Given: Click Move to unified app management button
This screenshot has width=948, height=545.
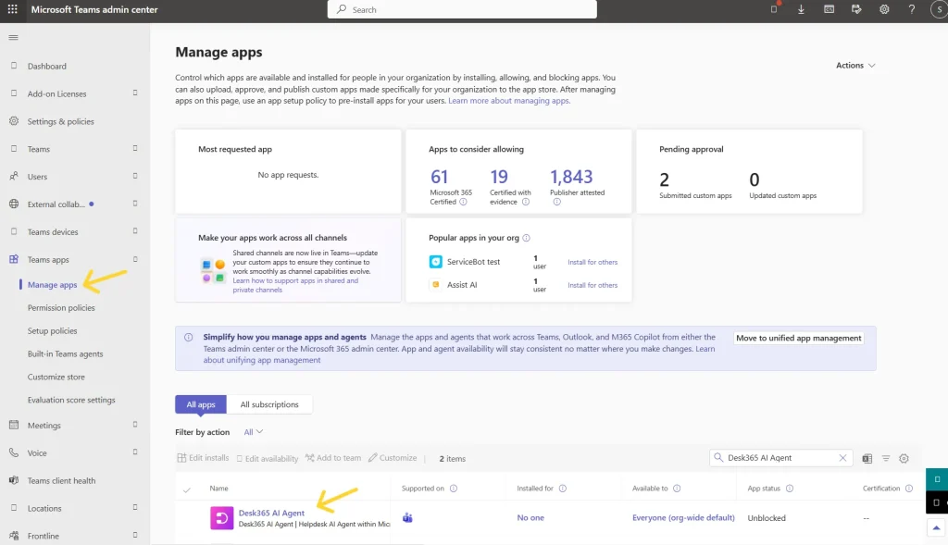Looking at the screenshot, I should 799,338.
